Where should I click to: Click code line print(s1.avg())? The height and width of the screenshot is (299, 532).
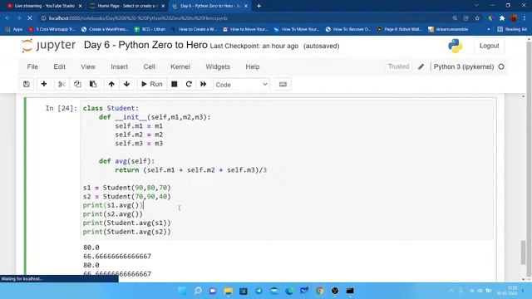click(113, 205)
